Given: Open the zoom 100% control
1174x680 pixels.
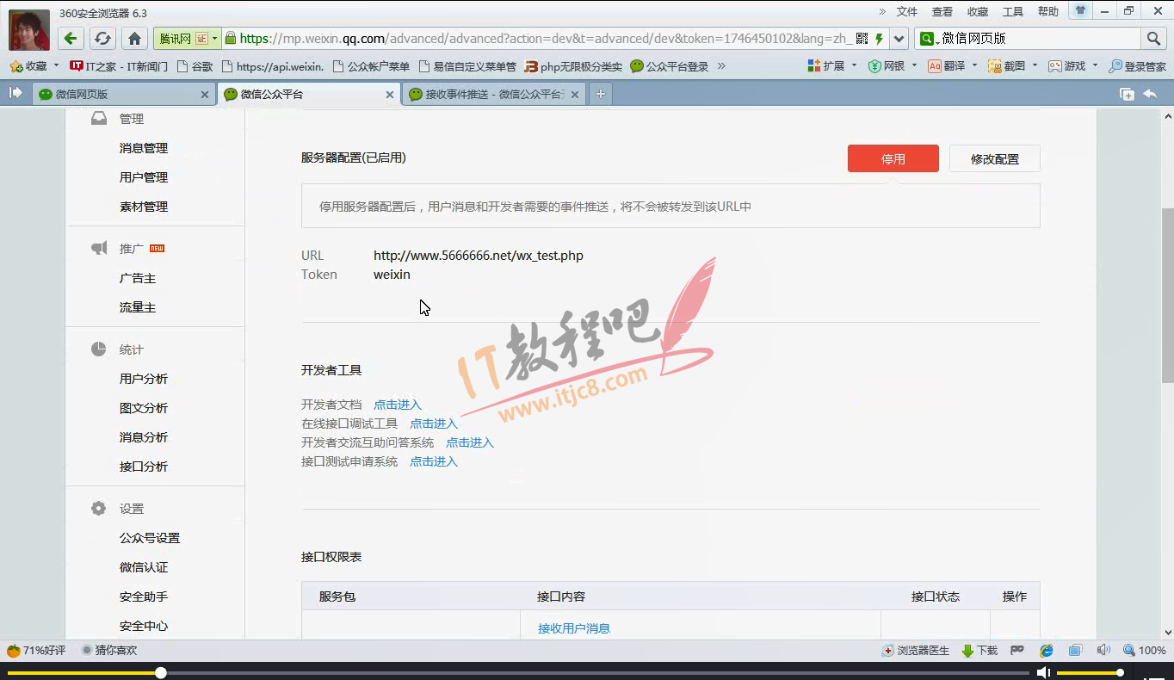Looking at the screenshot, I should [1145, 651].
